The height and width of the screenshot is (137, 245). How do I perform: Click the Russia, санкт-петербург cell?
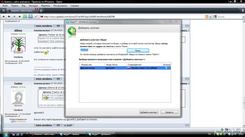tap(144, 68)
